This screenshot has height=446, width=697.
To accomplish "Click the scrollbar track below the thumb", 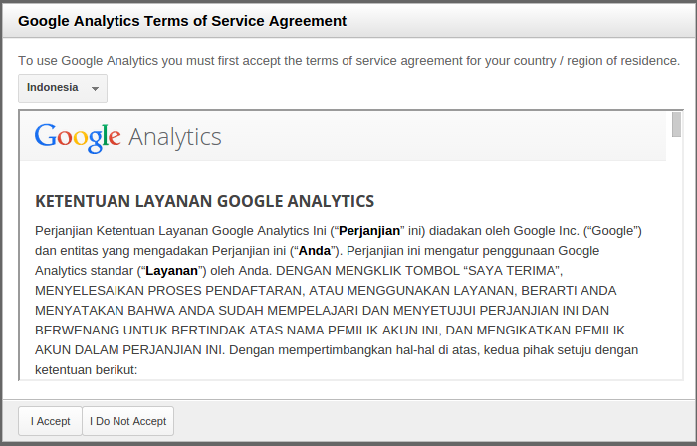I will click(677, 259).
